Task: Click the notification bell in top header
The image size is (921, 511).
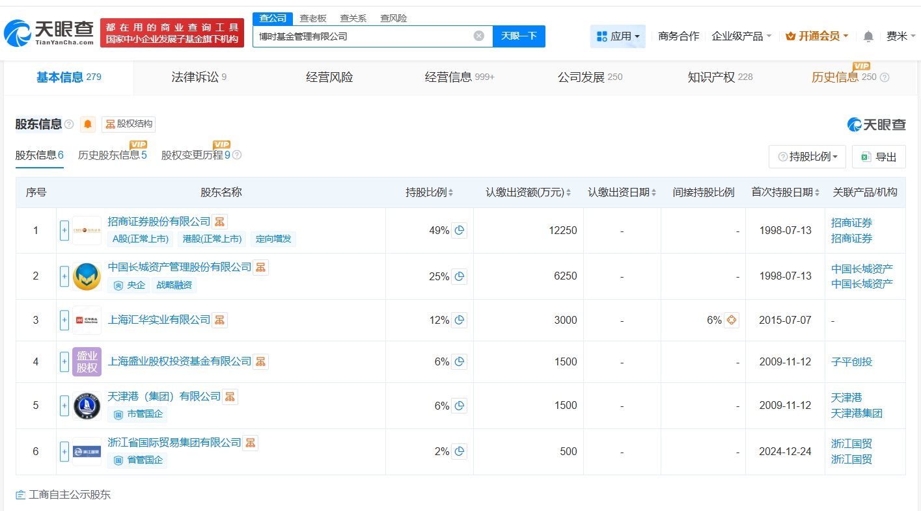Action: (x=868, y=36)
